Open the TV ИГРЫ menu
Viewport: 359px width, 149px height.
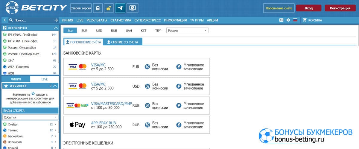click(x=197, y=20)
